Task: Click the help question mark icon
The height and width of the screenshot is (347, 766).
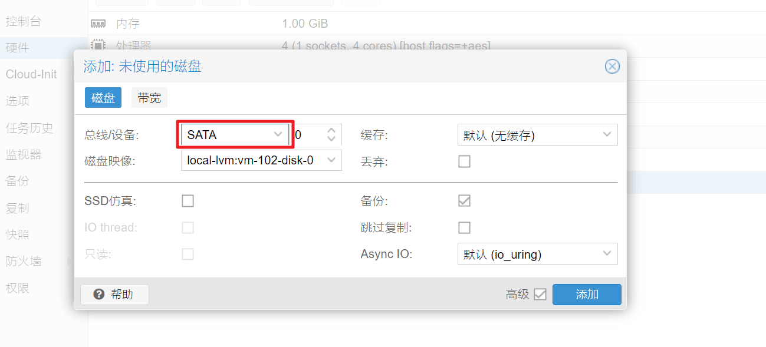Action: pos(99,294)
